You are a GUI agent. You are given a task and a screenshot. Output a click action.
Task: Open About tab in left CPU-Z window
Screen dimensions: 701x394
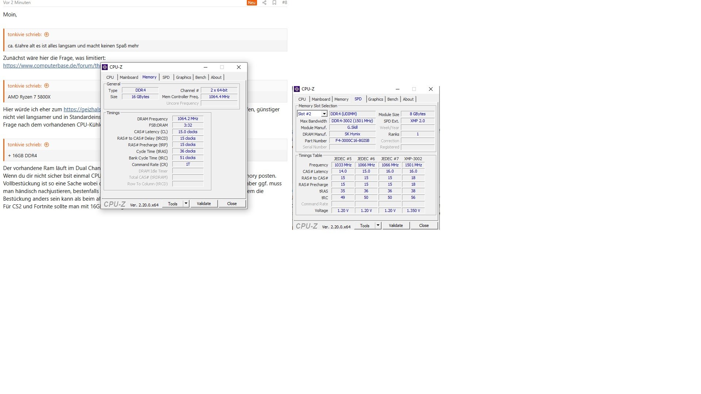click(216, 77)
